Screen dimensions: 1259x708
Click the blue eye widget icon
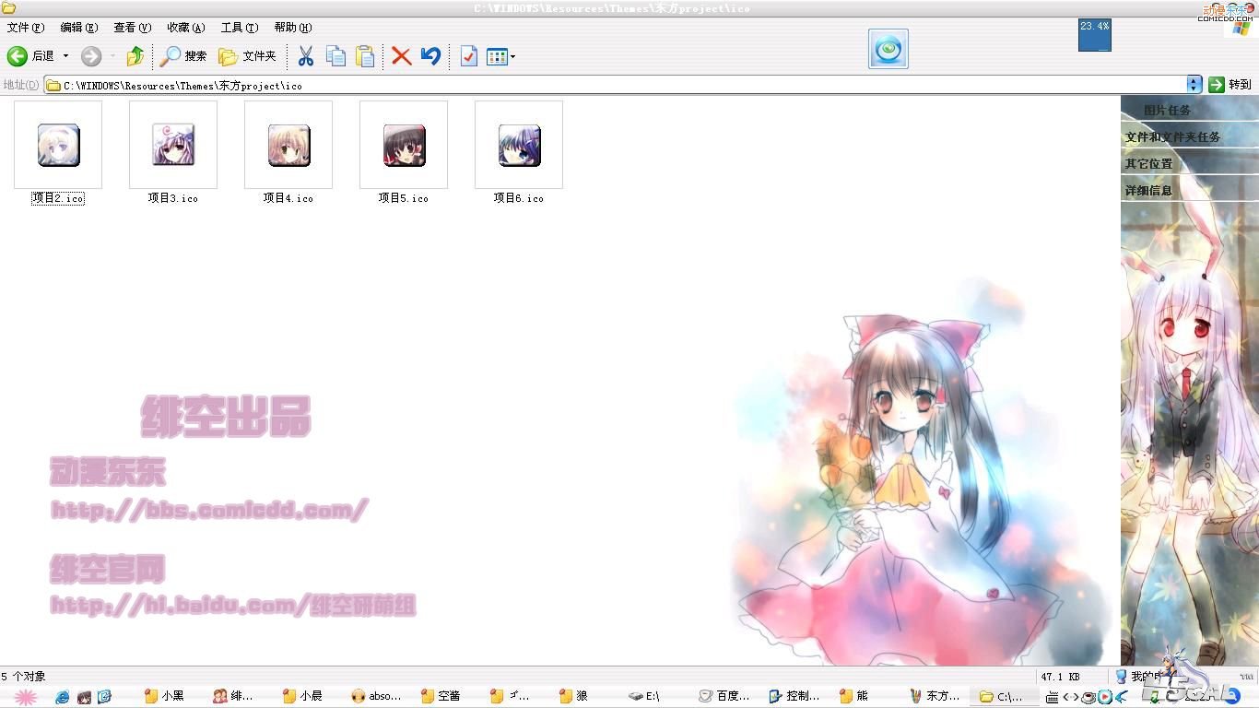(x=888, y=49)
